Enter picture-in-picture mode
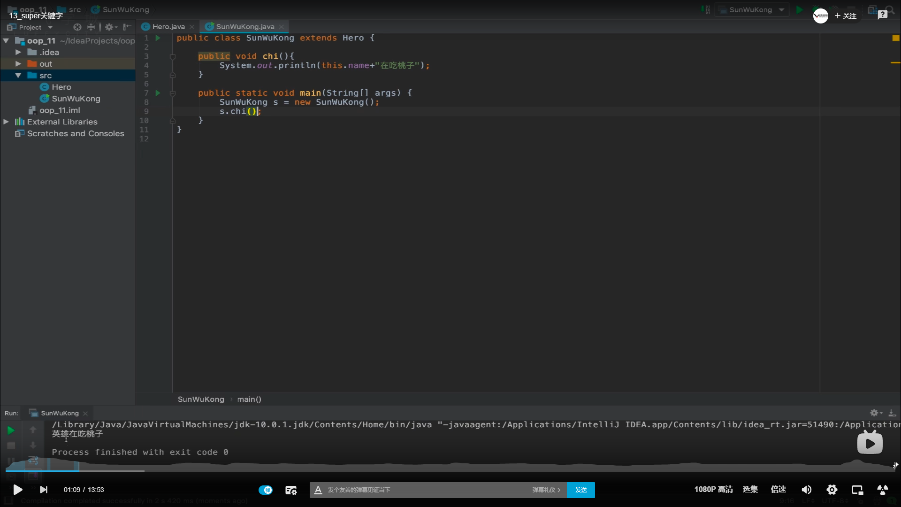Viewport: 901px width, 507px height. 857,490
